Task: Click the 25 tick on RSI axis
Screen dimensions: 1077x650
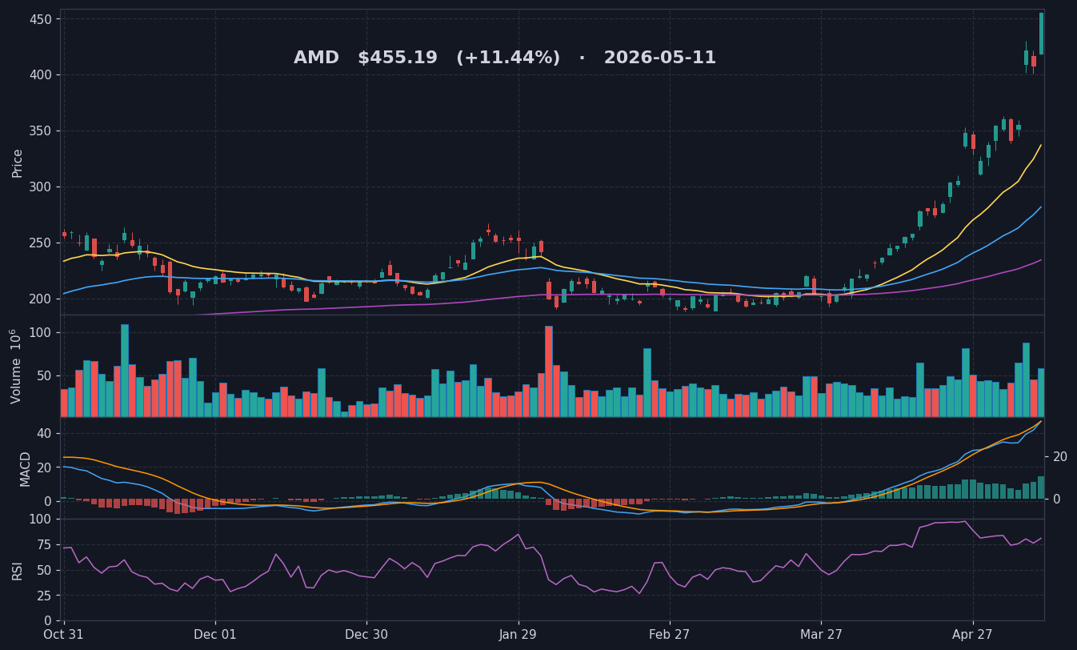Action: point(44,596)
